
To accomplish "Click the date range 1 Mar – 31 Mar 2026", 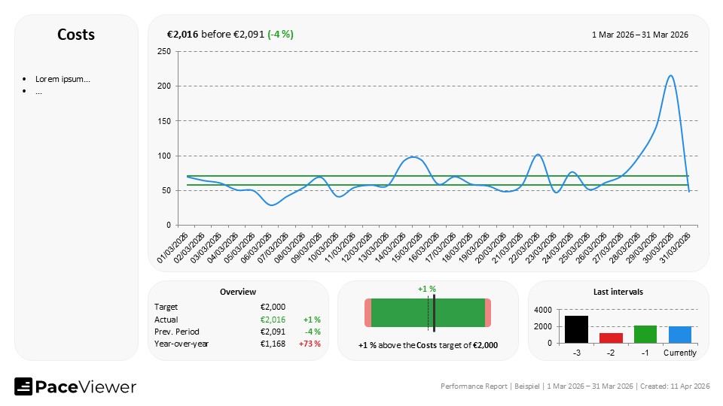I will click(639, 35).
